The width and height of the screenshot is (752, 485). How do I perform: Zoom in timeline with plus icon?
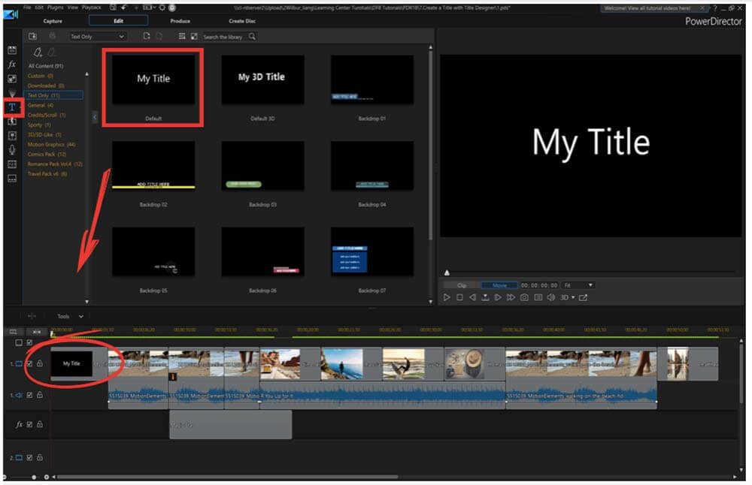coord(47,477)
